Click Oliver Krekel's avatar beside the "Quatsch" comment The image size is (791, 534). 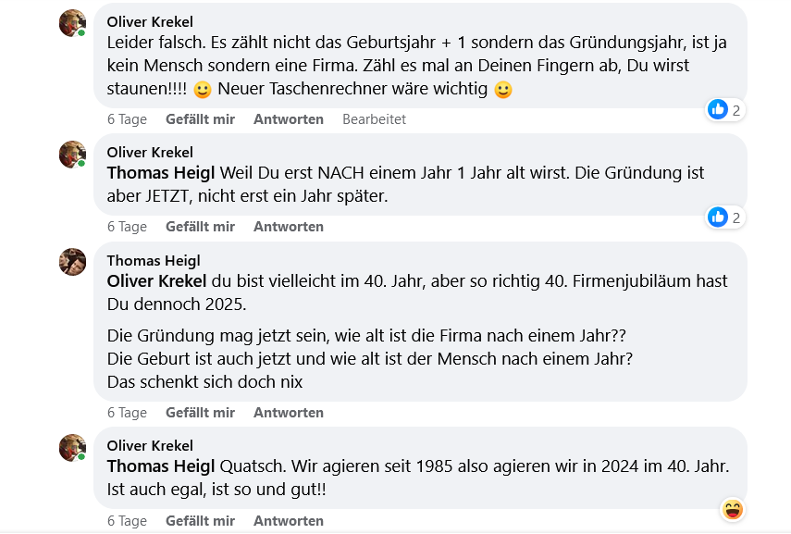[72, 448]
